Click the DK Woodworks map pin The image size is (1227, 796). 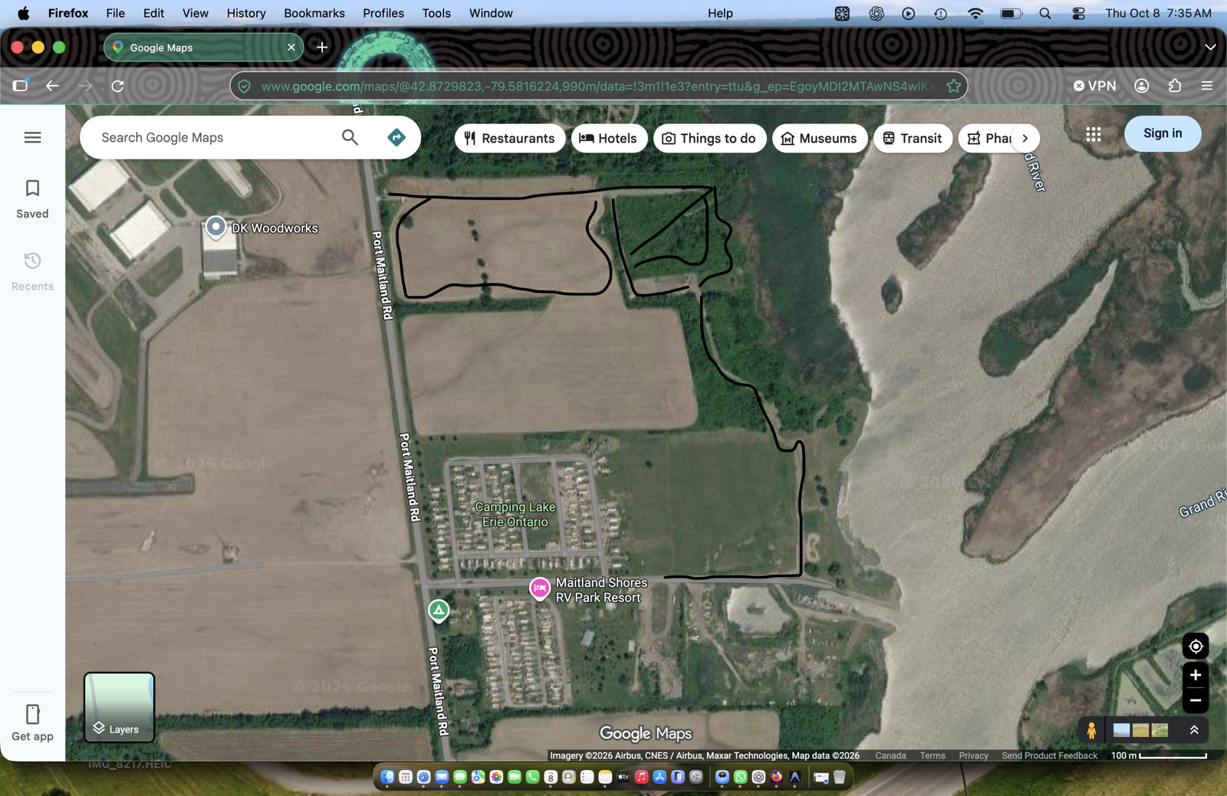click(x=216, y=228)
